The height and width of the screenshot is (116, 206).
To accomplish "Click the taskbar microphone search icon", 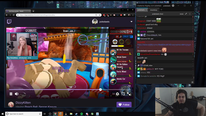I will tap(40, 114).
